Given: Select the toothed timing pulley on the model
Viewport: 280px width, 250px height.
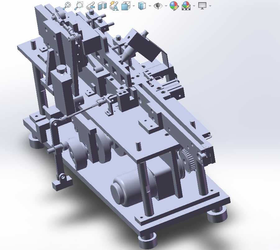Looking at the screenshot, I should tap(188, 161).
